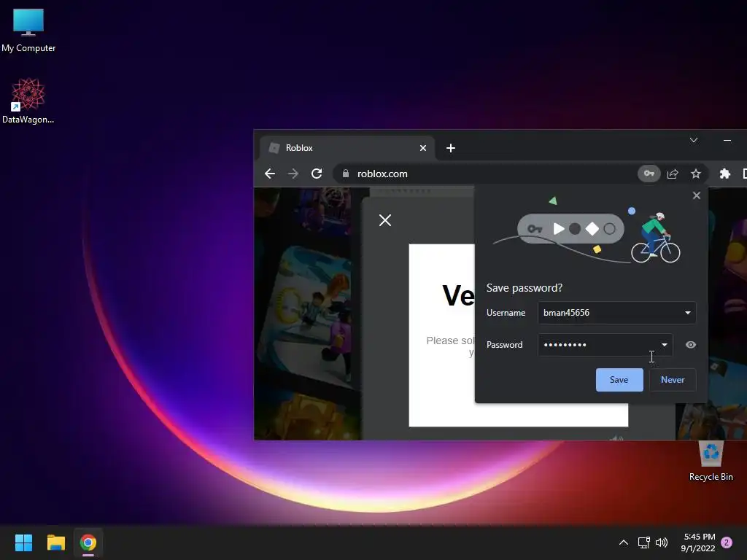Open the My Computer desktop icon
Image resolution: width=747 pixels, height=560 pixels.
point(28,30)
